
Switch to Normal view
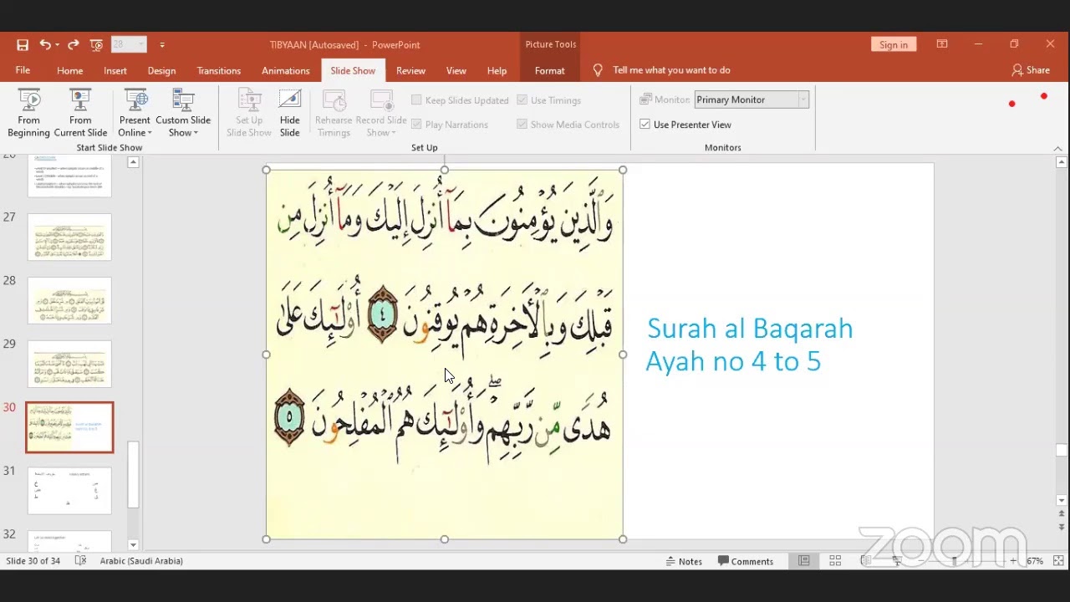[804, 561]
